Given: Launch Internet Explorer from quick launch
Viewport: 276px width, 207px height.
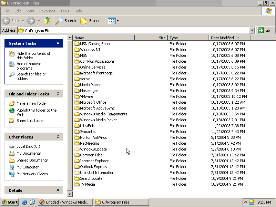Looking at the screenshot, I should [x=24, y=202].
